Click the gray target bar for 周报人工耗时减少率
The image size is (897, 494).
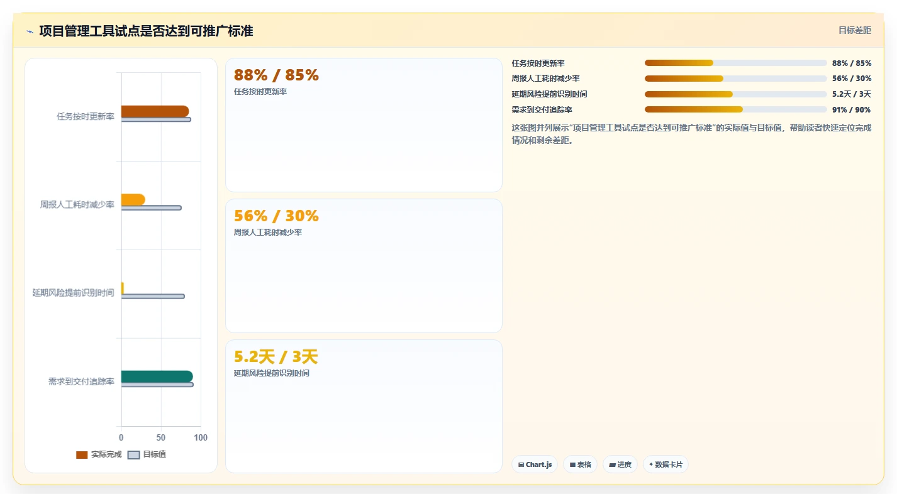point(151,207)
